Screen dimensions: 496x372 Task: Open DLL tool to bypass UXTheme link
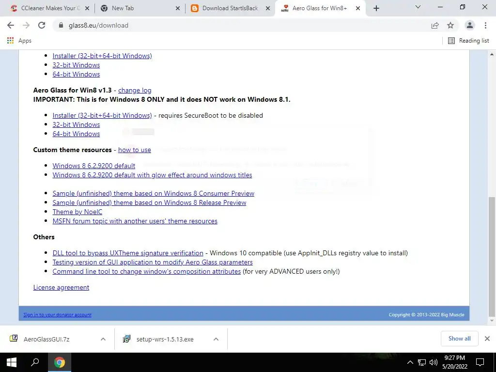coord(128,253)
